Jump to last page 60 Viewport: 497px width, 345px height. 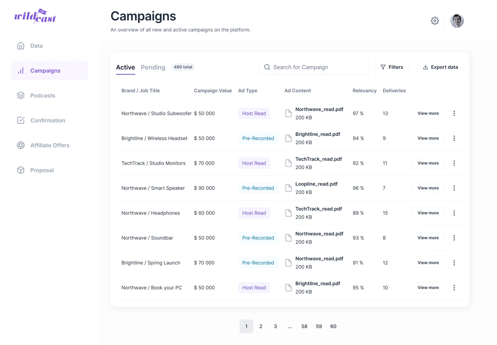333,326
